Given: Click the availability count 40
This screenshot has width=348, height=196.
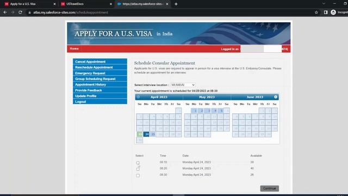Looking at the screenshot, I should (x=252, y=168).
